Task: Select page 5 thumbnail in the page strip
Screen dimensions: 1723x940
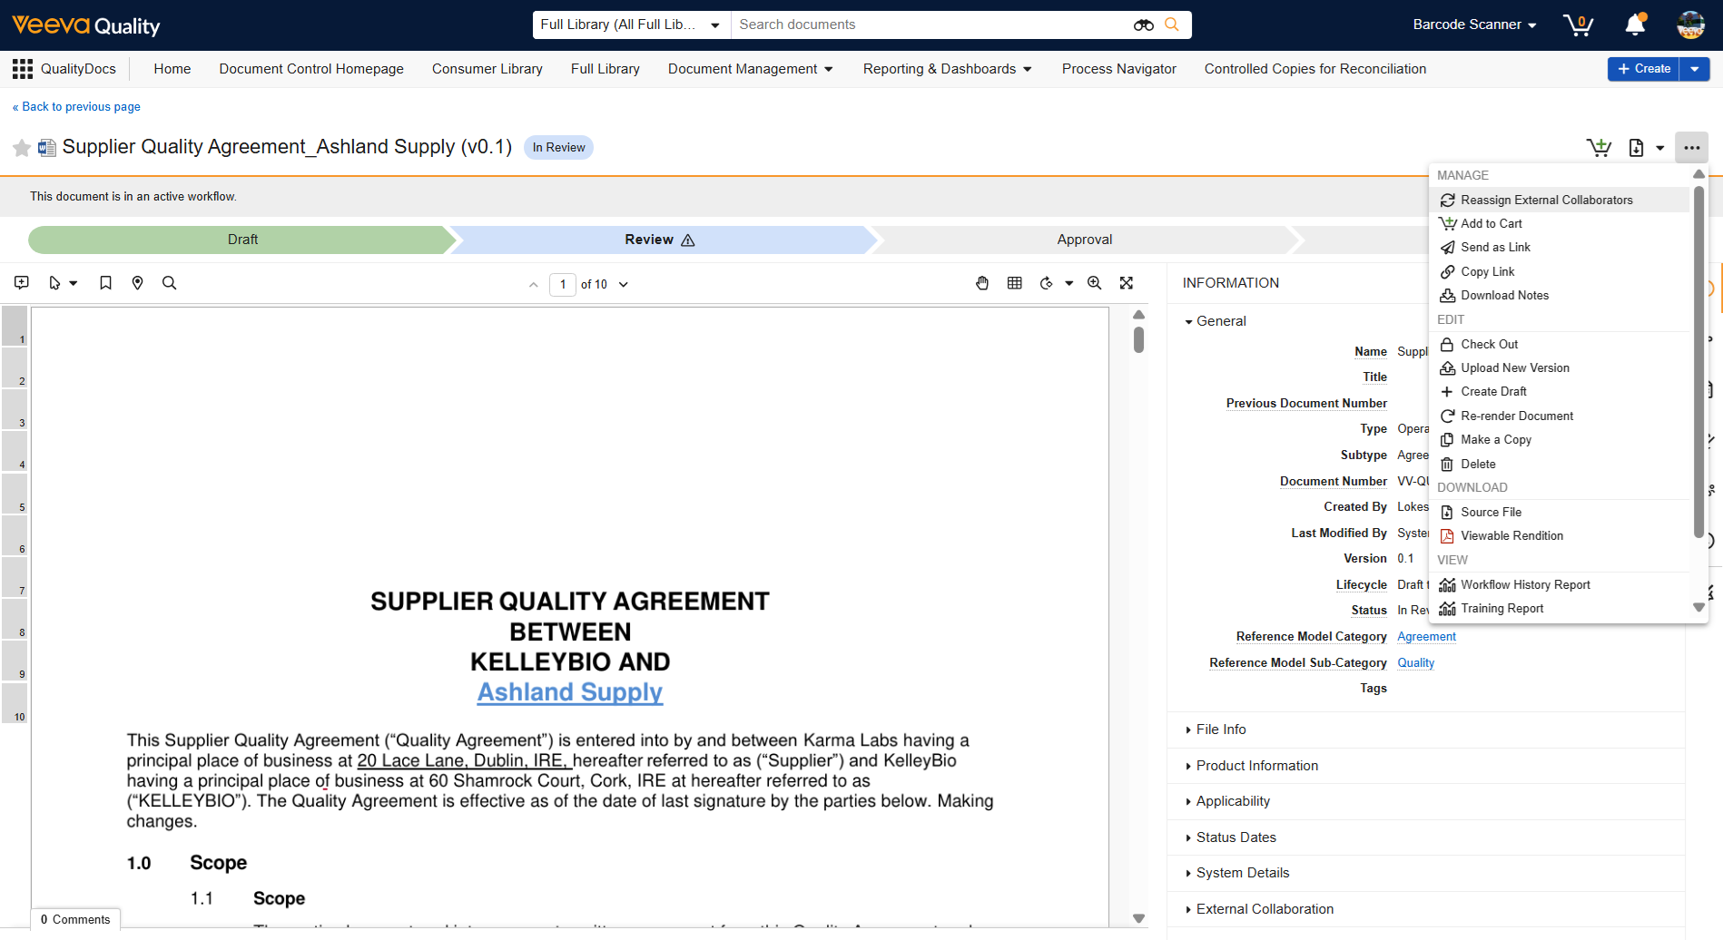Action: pos(15,494)
